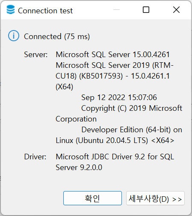
Task: Click 'Microsoft SQL Server 15.00.4261' line
Action: point(113,55)
